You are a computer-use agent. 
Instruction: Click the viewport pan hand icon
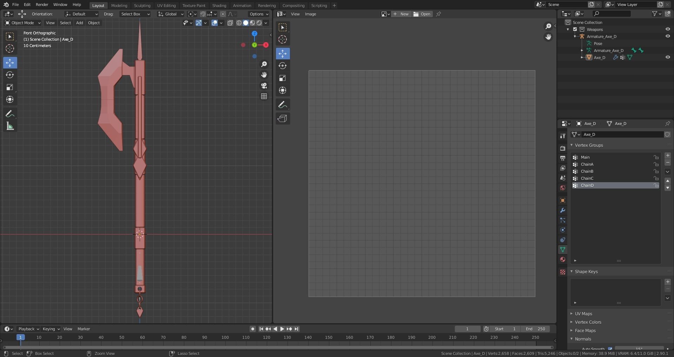click(264, 75)
